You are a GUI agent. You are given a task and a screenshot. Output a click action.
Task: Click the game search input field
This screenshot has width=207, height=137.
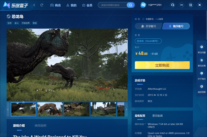[x=113, y=5]
